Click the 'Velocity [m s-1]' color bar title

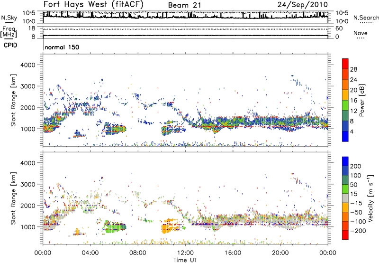tap(370, 198)
